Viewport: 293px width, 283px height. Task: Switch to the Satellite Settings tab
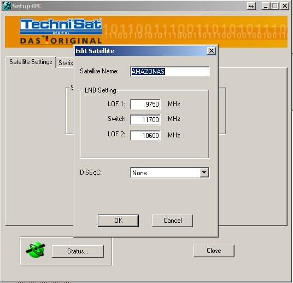coord(31,62)
